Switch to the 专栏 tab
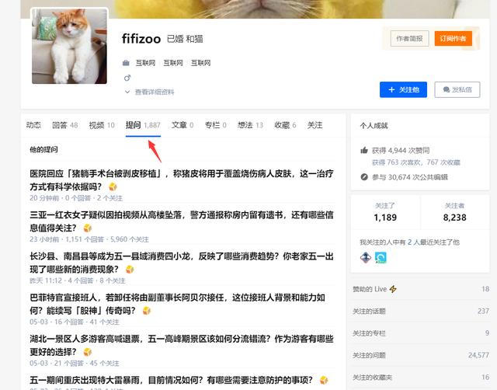This screenshot has width=497, height=390. pos(216,125)
